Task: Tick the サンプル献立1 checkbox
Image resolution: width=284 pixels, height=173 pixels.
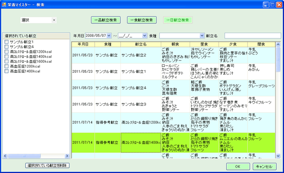Action: 7,42
